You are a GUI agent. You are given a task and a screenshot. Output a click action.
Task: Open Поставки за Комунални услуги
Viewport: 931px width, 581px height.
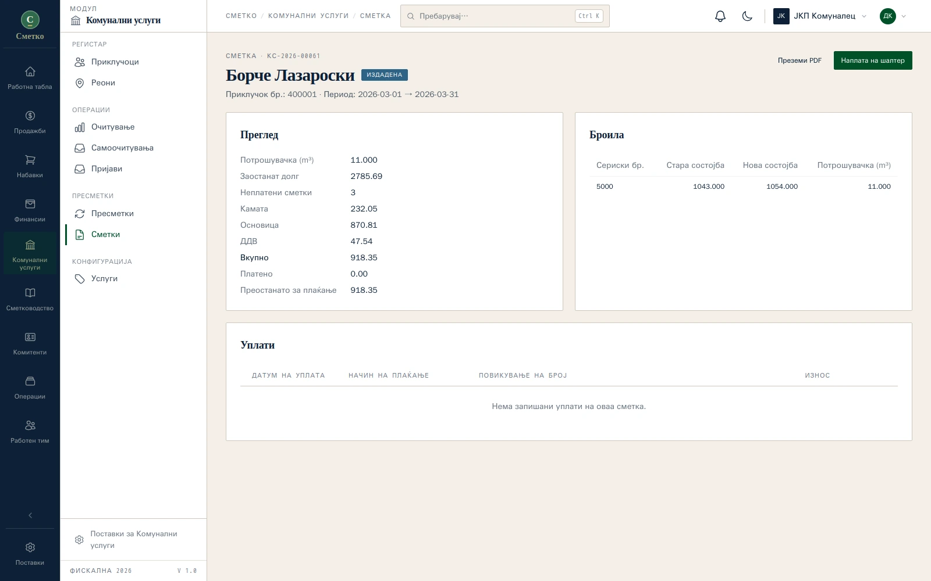(134, 539)
